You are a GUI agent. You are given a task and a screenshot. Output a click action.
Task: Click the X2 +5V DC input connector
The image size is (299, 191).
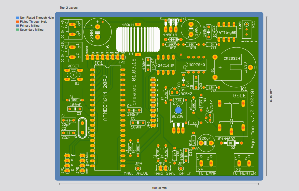point(73,29)
